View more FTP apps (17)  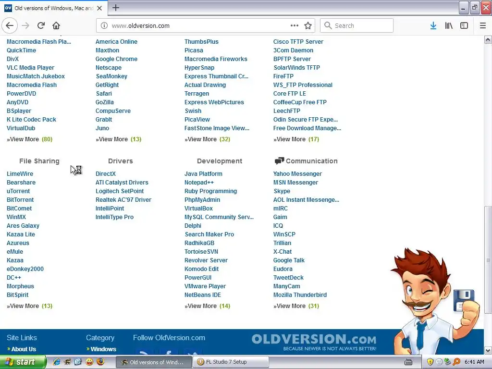pos(296,139)
